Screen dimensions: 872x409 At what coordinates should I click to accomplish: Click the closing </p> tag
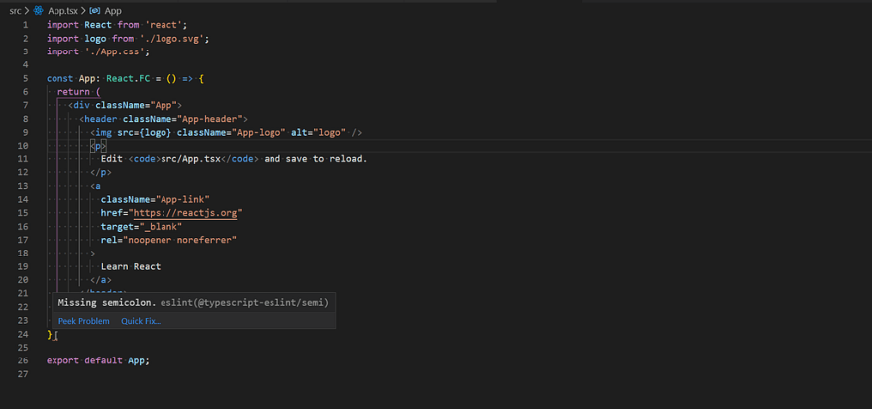(101, 172)
